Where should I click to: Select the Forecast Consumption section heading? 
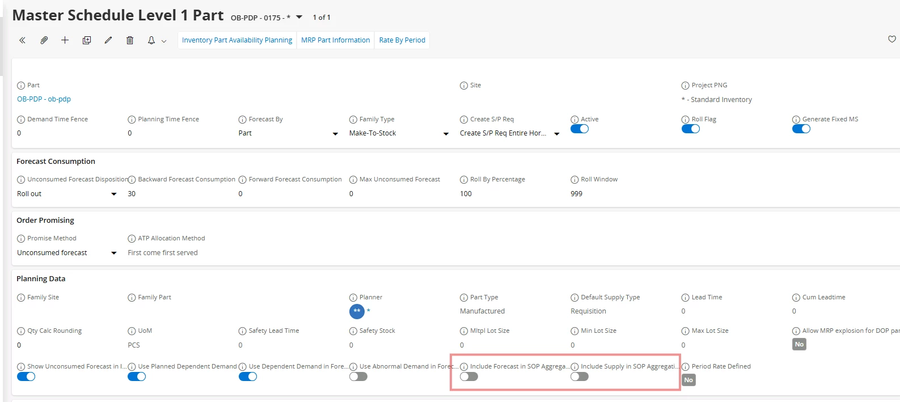tap(56, 162)
